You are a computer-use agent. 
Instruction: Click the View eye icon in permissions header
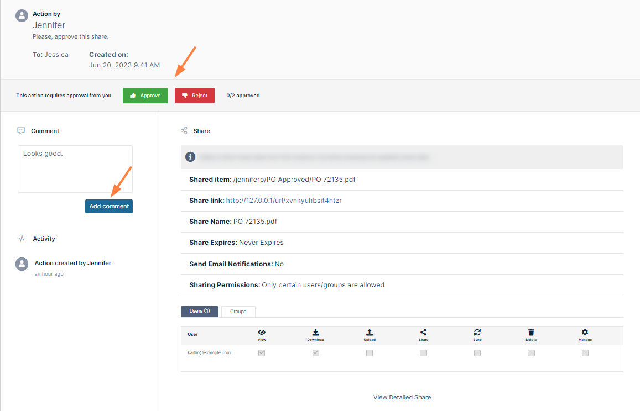(262, 333)
